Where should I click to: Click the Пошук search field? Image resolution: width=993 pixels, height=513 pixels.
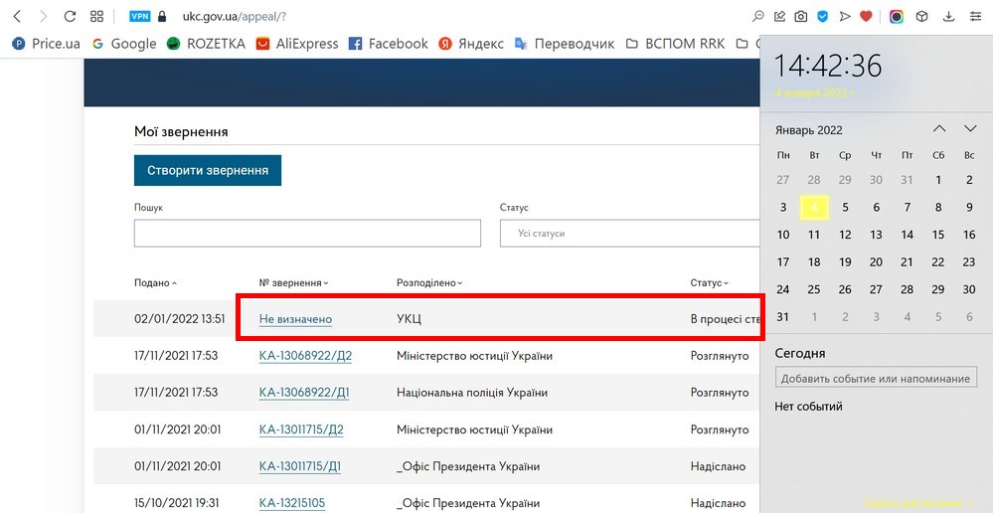point(307,233)
